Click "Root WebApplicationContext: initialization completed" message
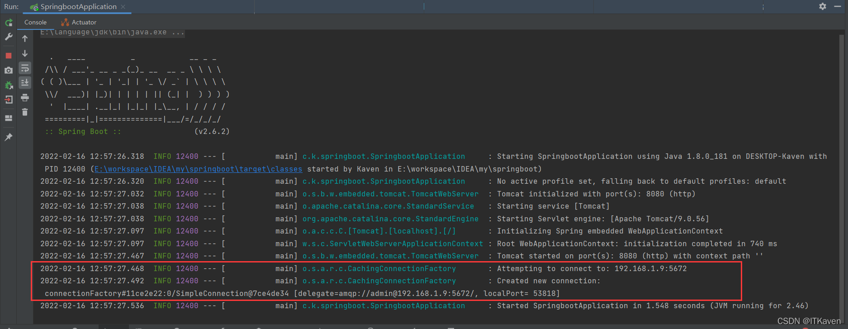Image resolution: width=848 pixels, height=329 pixels. [x=614, y=244]
